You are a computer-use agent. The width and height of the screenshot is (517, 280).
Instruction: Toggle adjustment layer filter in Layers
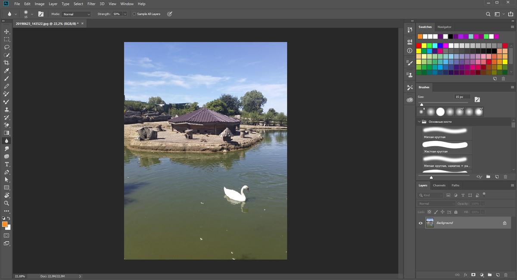pos(456,195)
